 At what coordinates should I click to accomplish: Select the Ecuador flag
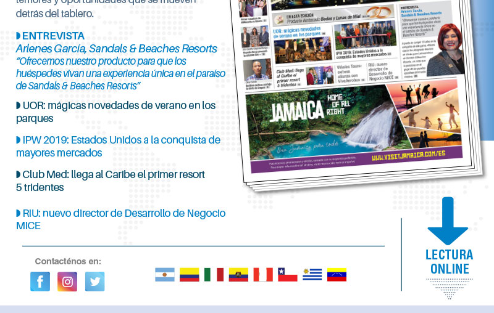tap(238, 275)
